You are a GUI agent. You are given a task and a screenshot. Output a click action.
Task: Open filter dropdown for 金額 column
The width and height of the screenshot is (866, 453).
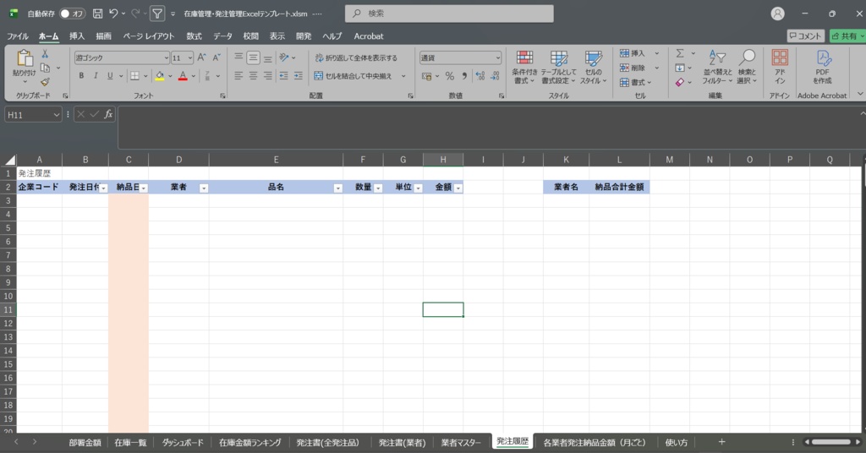point(458,188)
